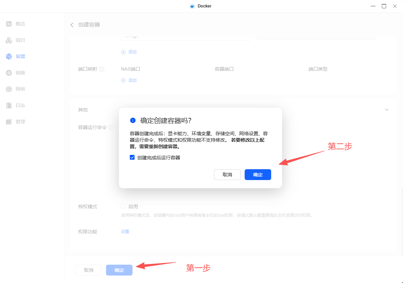Click 添加 under port mapping

pyautogui.click(x=129, y=81)
